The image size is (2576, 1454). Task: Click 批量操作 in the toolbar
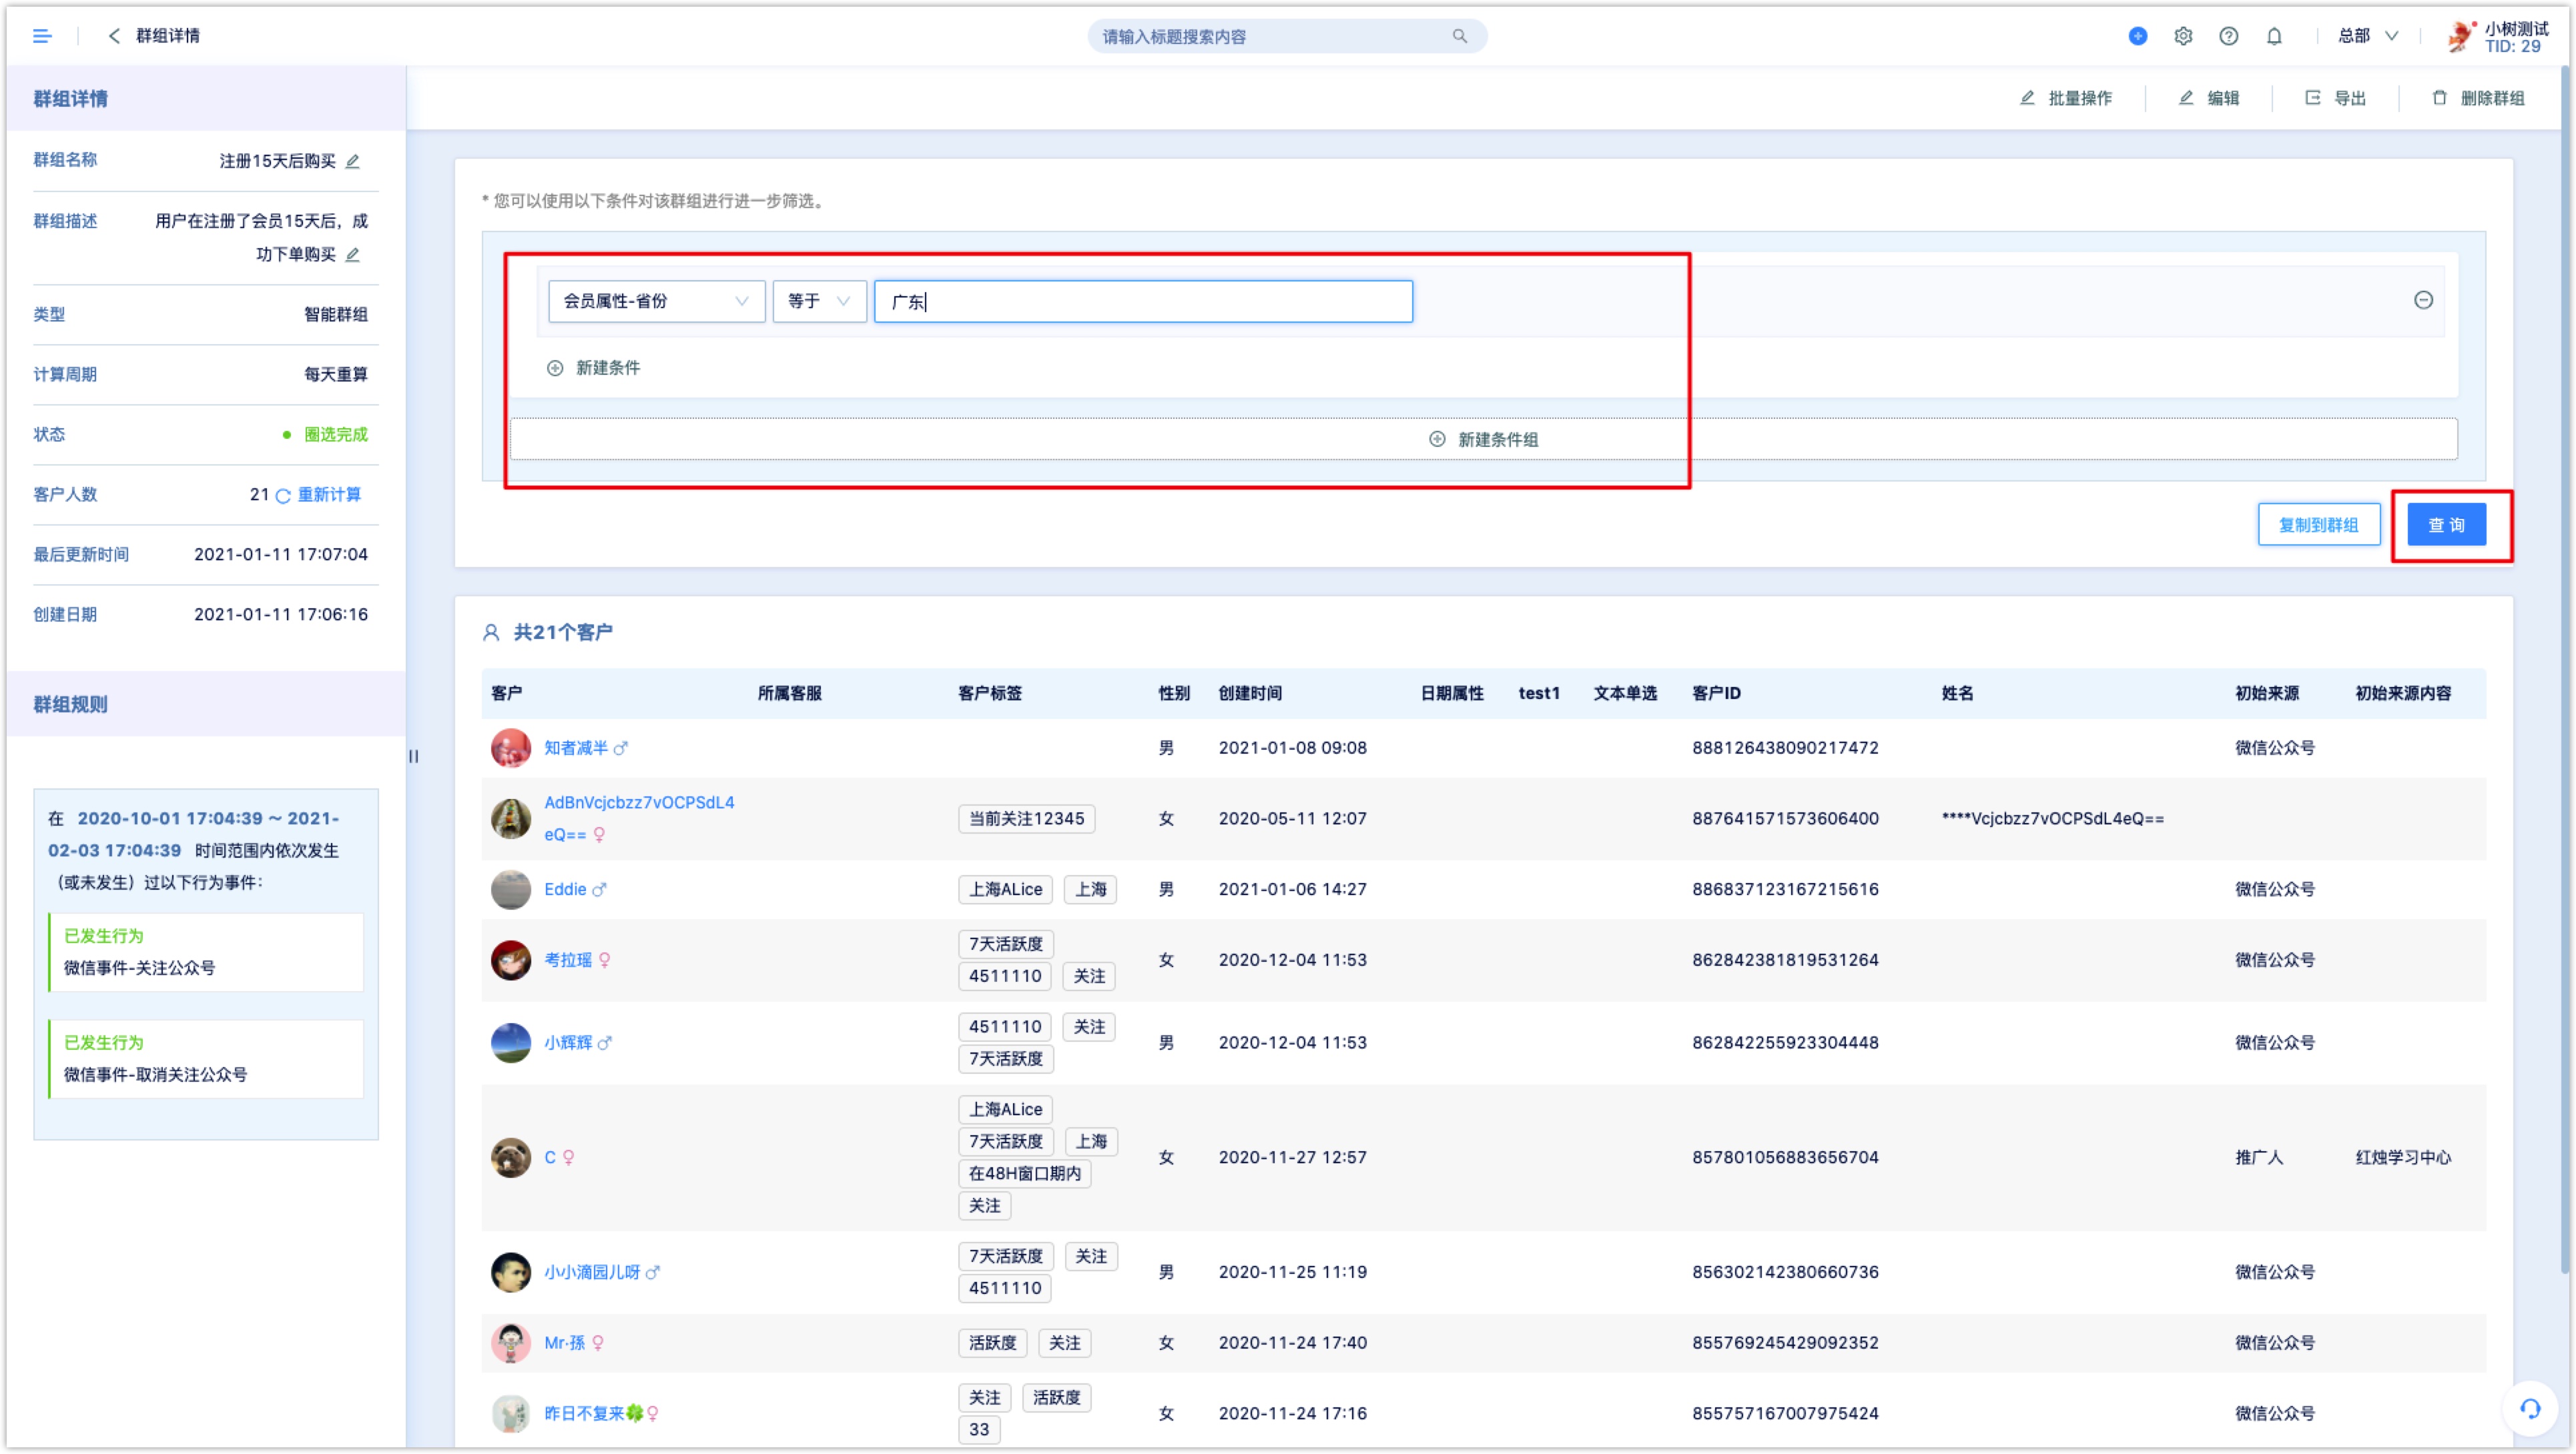tap(2065, 98)
